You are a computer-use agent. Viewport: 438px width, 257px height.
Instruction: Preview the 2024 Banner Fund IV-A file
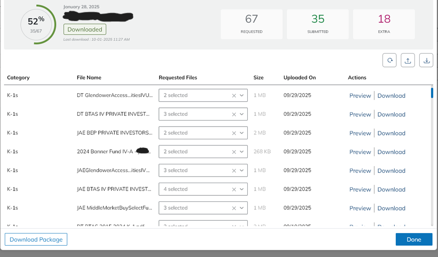point(360,152)
